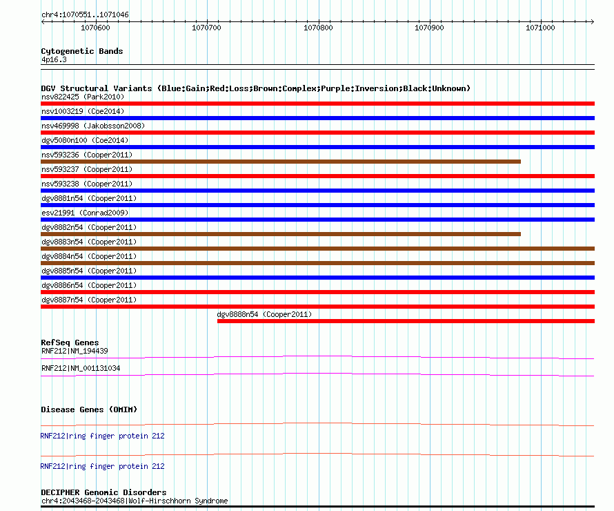This screenshot has height=511, width=614.
Task: Click the dgv8884n54 (Cooper2011) label
Action: [89, 256]
